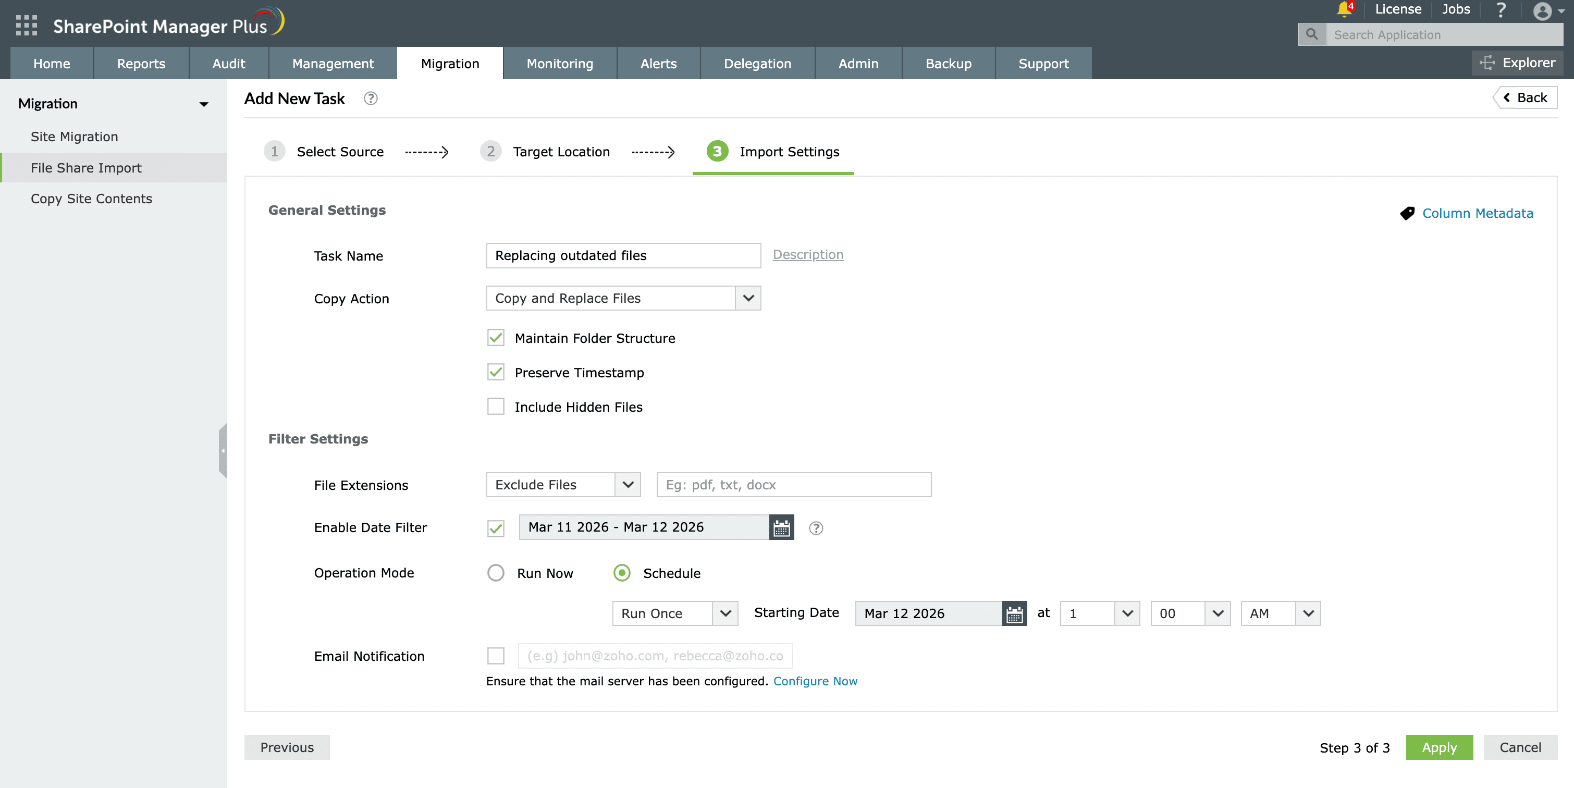Select the Run Now radio option
The image size is (1574, 788).
tap(496, 573)
